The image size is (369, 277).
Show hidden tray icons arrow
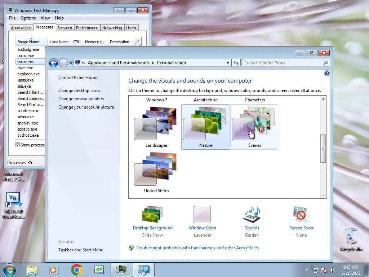coord(306,270)
